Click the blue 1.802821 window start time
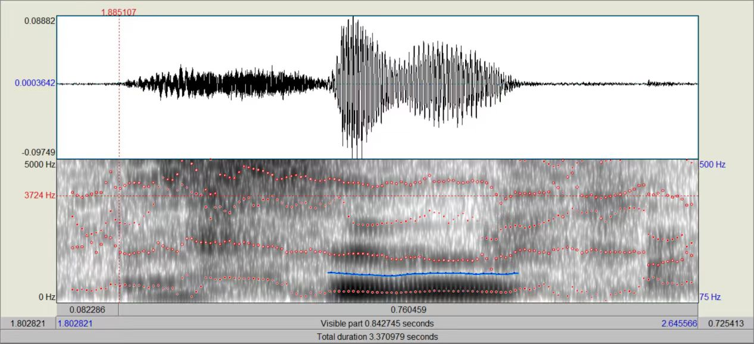Viewport: 754px width, 344px height. pos(75,323)
